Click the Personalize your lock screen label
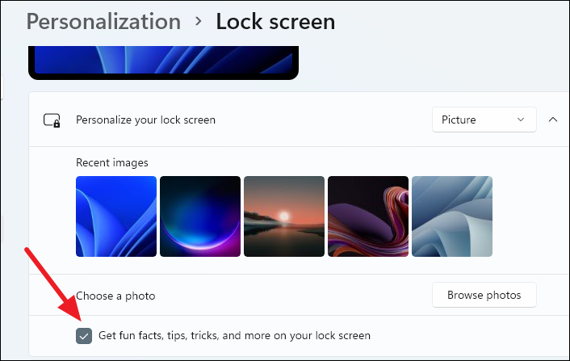Image resolution: width=570 pixels, height=361 pixels. (145, 120)
